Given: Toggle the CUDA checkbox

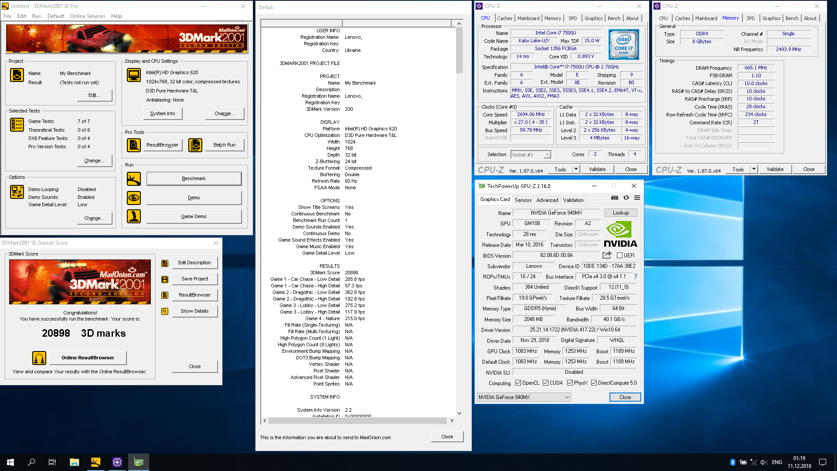Looking at the screenshot, I should (x=545, y=383).
